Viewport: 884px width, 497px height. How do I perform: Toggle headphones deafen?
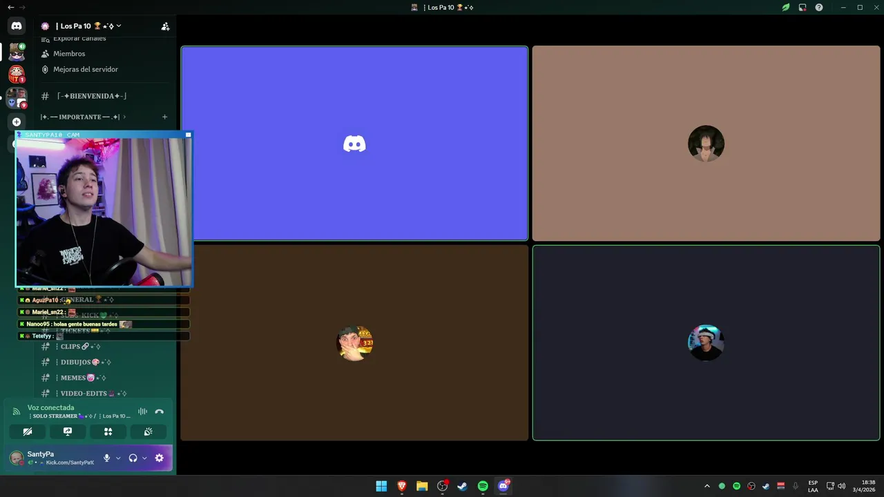[133, 458]
